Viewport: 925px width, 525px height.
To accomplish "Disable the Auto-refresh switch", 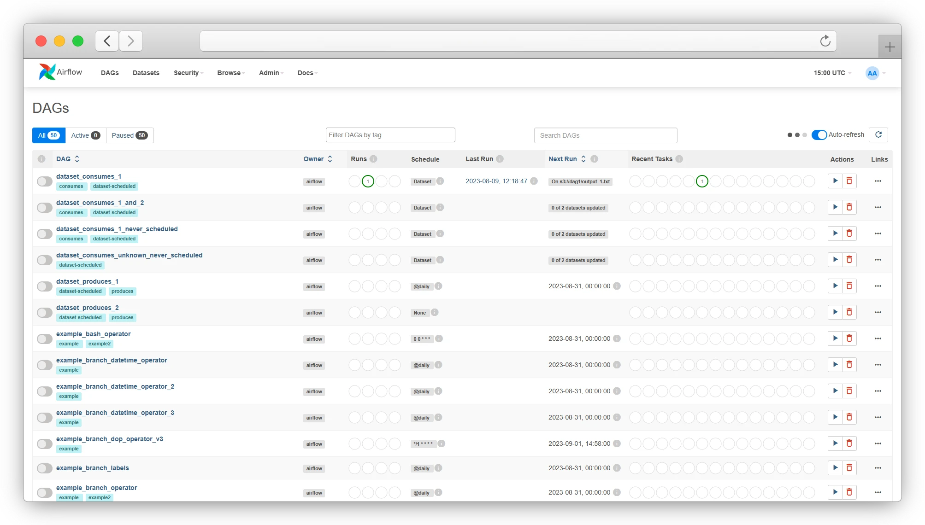I will click(x=819, y=135).
